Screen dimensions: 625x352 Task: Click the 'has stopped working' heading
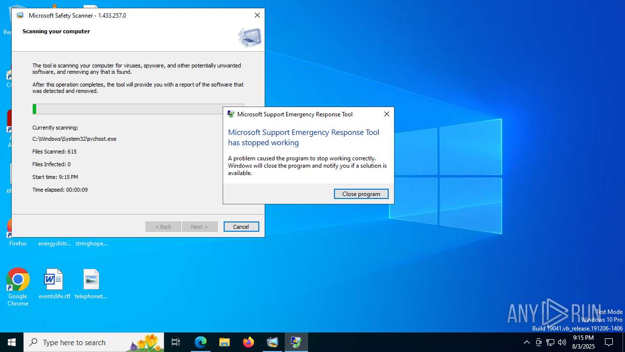[x=263, y=143]
